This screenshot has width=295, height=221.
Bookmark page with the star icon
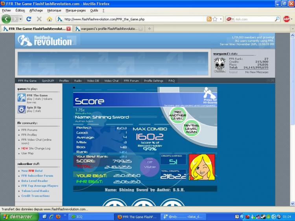click(x=215, y=19)
